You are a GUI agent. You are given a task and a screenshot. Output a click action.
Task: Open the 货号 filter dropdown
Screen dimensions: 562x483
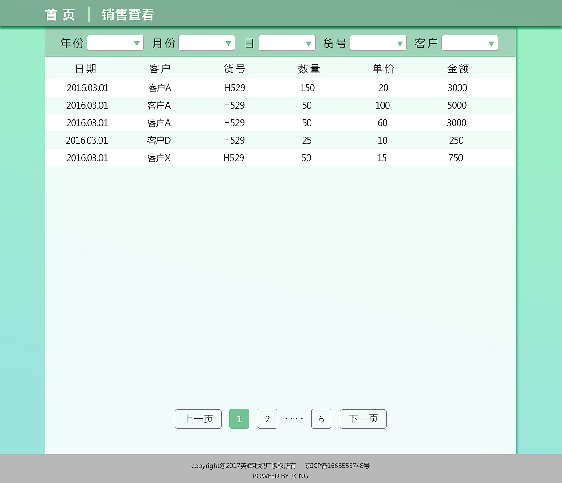click(378, 43)
